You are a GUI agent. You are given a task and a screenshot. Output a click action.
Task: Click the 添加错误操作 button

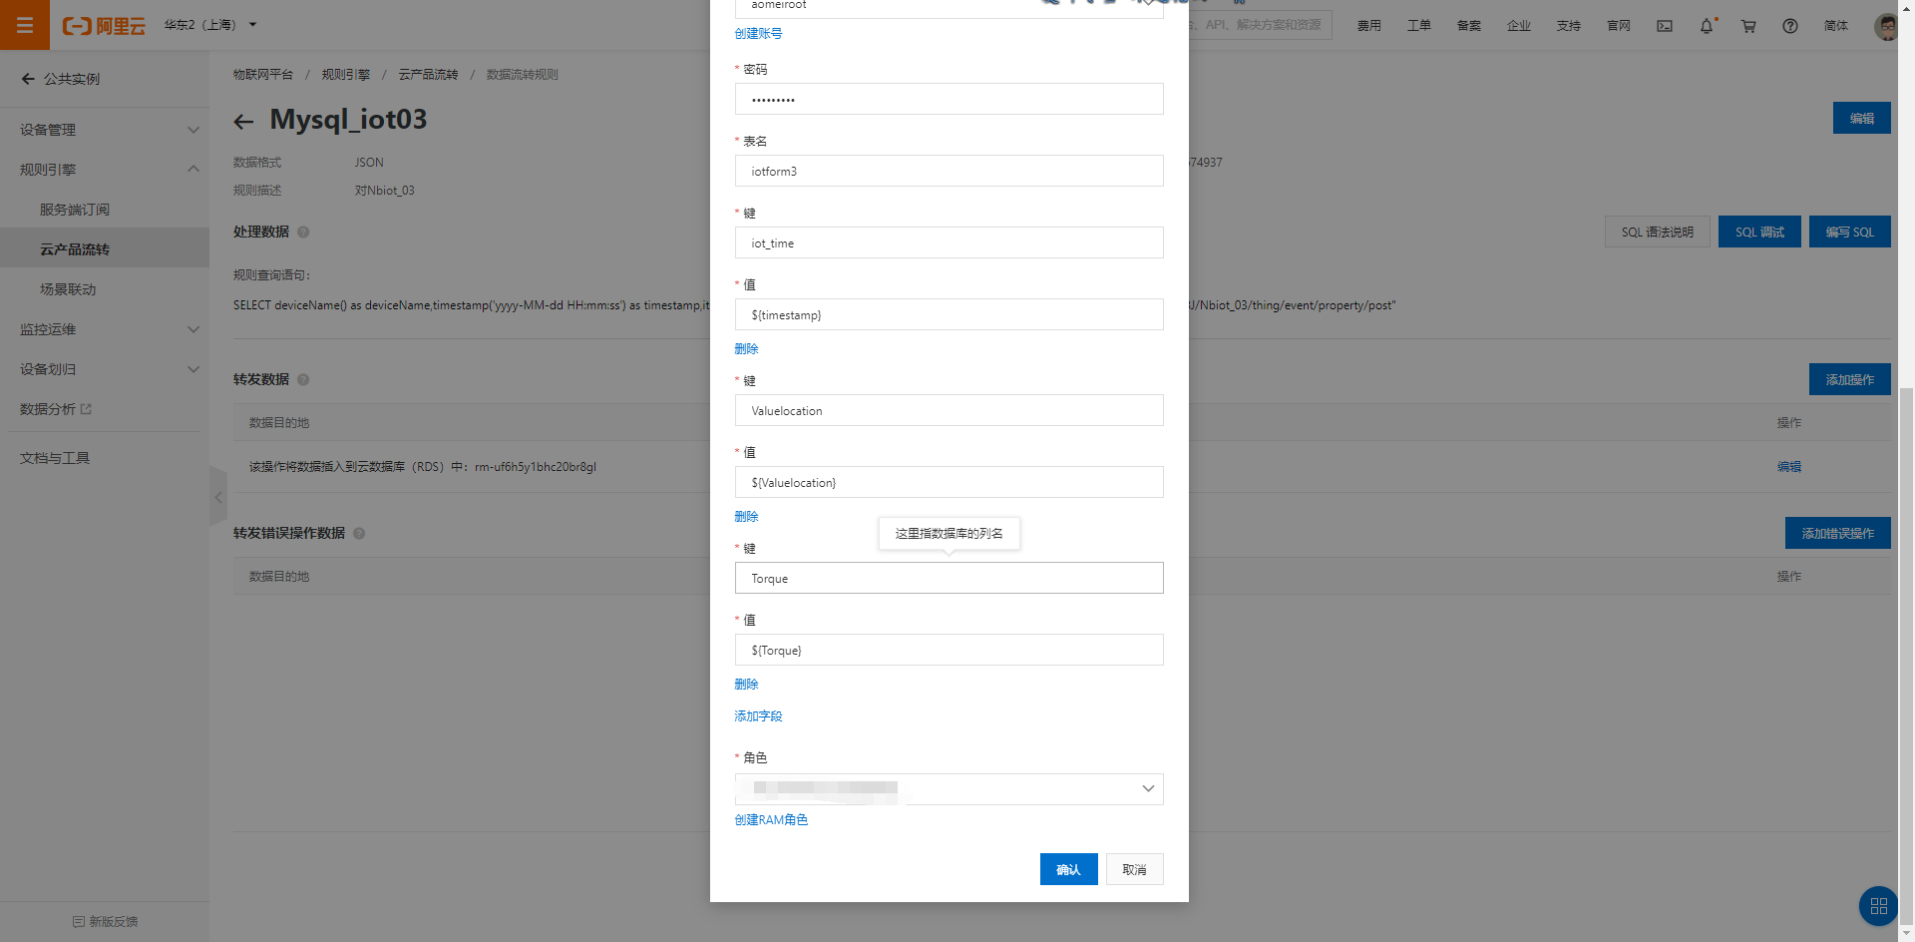pos(1837,533)
